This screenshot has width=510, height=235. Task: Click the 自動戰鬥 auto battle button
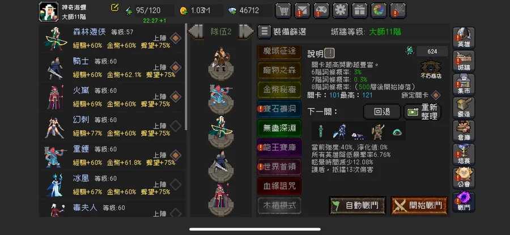(358, 206)
